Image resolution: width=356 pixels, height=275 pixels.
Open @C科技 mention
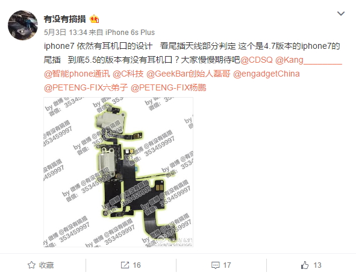click(128, 74)
